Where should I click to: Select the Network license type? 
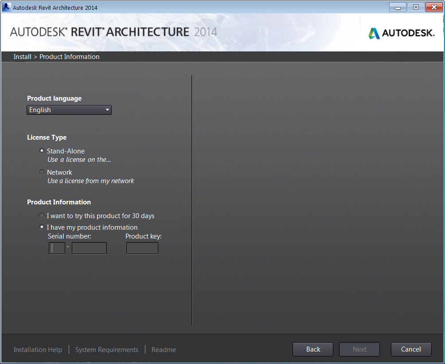pos(42,172)
